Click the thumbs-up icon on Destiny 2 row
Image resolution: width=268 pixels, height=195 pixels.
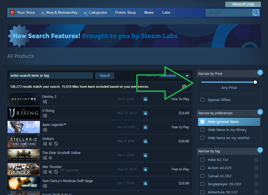click(x=145, y=99)
